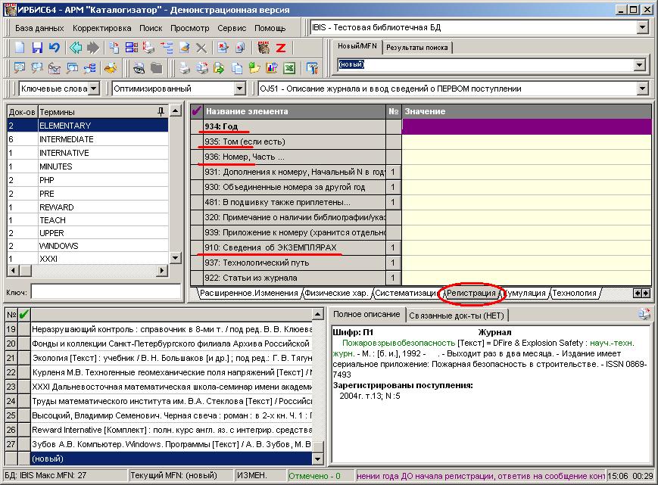Image resolution: width=658 pixels, height=485 pixels.
Task: Select the 936: Номер, Часть row
Action: coord(288,157)
